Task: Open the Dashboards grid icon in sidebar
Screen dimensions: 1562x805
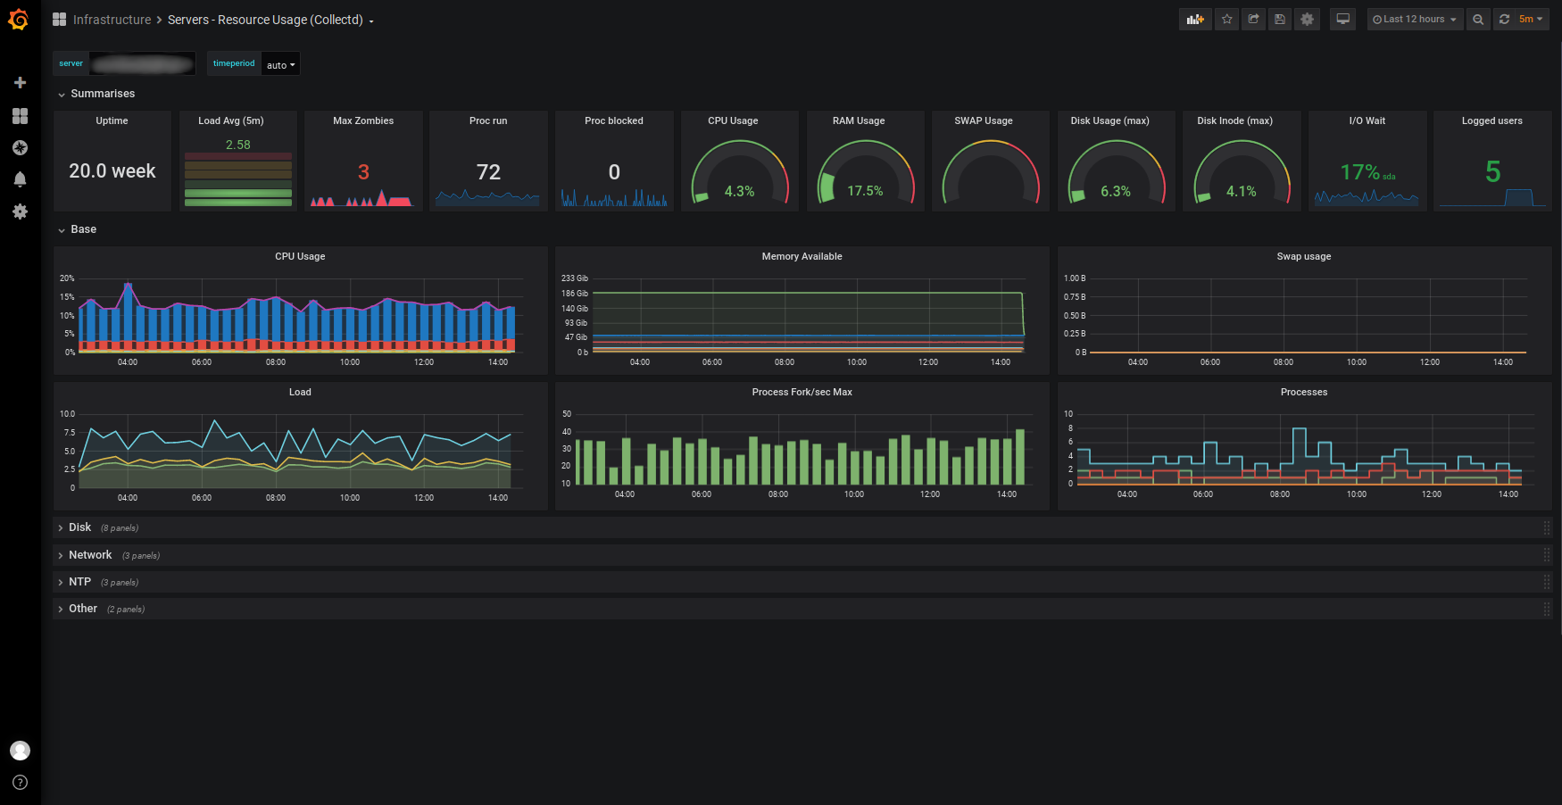Action: tap(20, 116)
